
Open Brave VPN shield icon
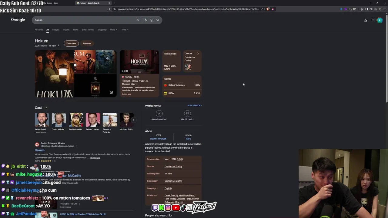coord(380,9)
